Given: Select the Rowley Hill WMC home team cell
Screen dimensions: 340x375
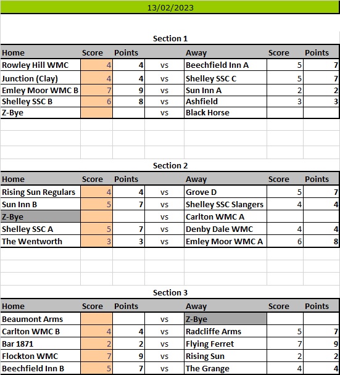Looking at the screenshot, I should click(41, 65).
